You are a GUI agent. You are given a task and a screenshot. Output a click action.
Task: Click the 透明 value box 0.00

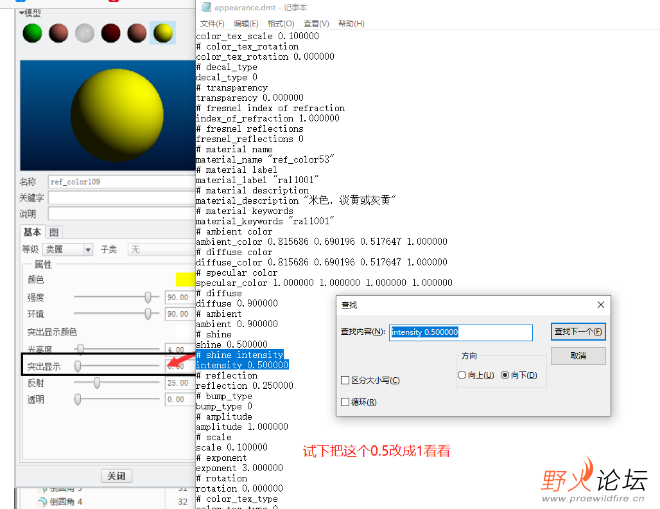click(x=180, y=399)
